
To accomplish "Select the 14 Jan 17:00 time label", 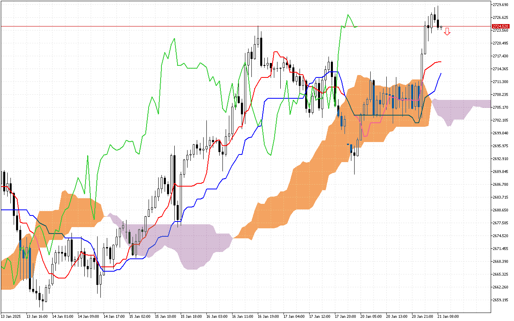I will 114,317.
